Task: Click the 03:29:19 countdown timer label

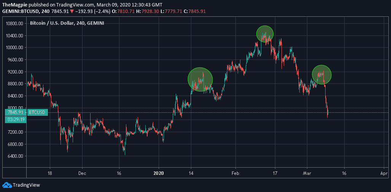Action: tap(15, 120)
